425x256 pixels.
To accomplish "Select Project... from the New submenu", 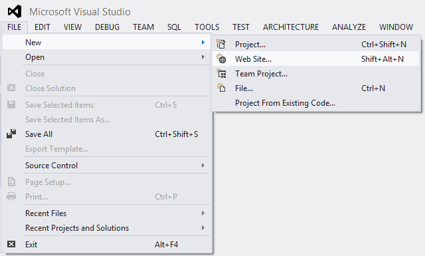I will click(x=316, y=44).
